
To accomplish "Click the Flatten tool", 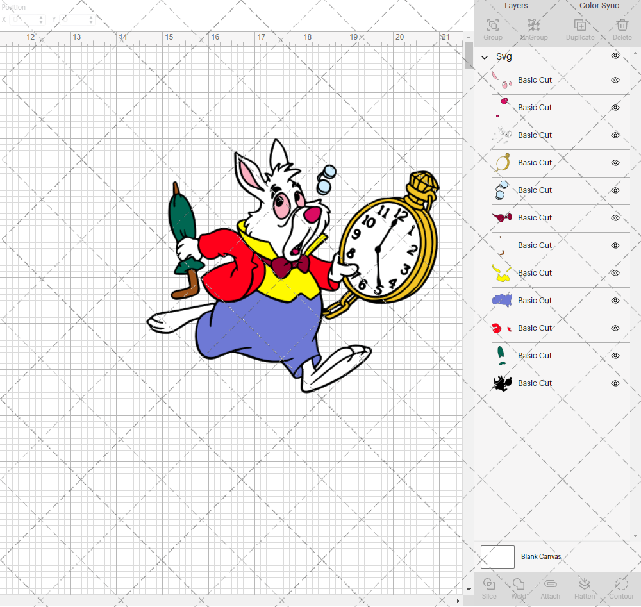I will [585, 586].
